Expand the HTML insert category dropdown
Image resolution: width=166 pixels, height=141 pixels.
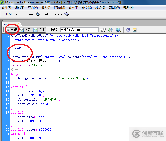tap(11, 14)
